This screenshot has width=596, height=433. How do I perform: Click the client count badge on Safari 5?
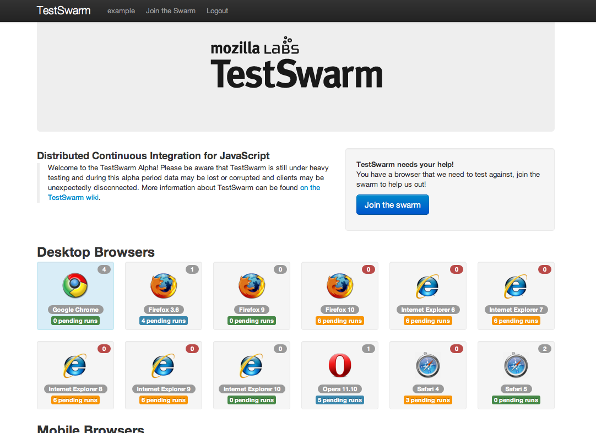(545, 349)
